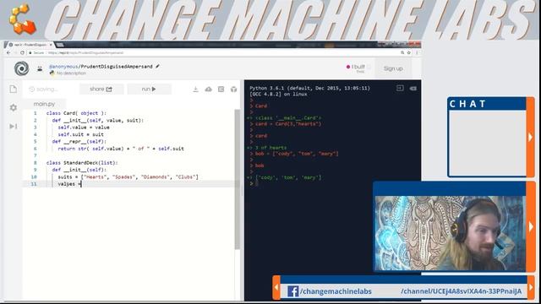Image resolution: width=541 pixels, height=304 pixels.
Task: Click the suits list line in the editor
Action: pyautogui.click(x=128, y=176)
